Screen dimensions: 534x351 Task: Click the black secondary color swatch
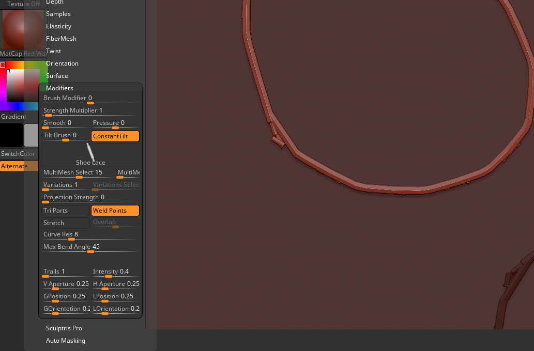coord(11,135)
